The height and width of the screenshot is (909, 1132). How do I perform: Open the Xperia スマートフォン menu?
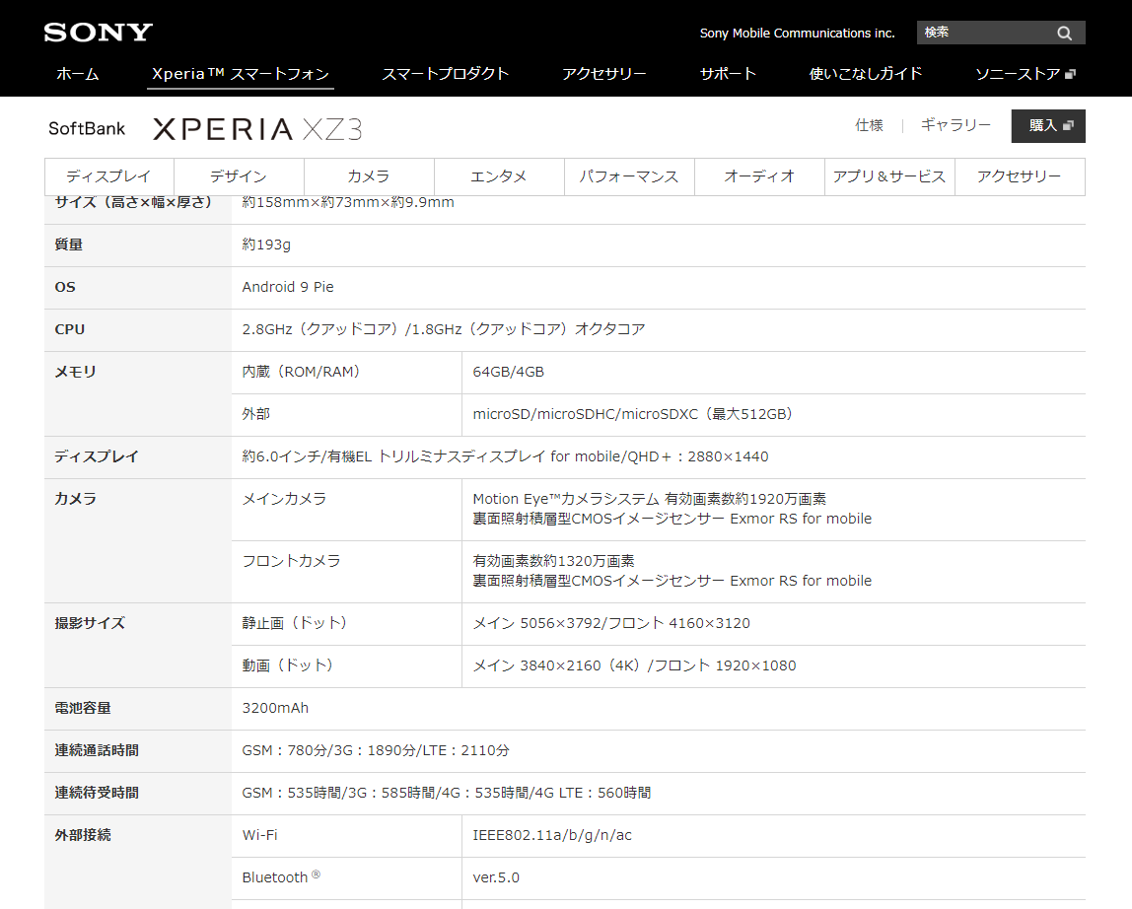241,74
